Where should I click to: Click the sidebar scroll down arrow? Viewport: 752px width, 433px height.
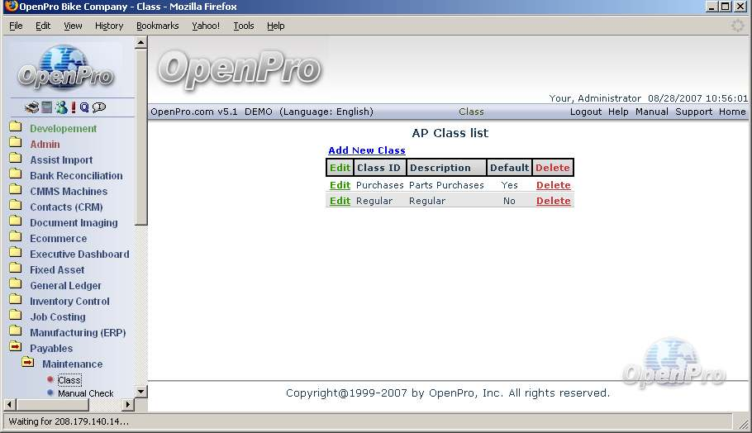tap(140, 392)
